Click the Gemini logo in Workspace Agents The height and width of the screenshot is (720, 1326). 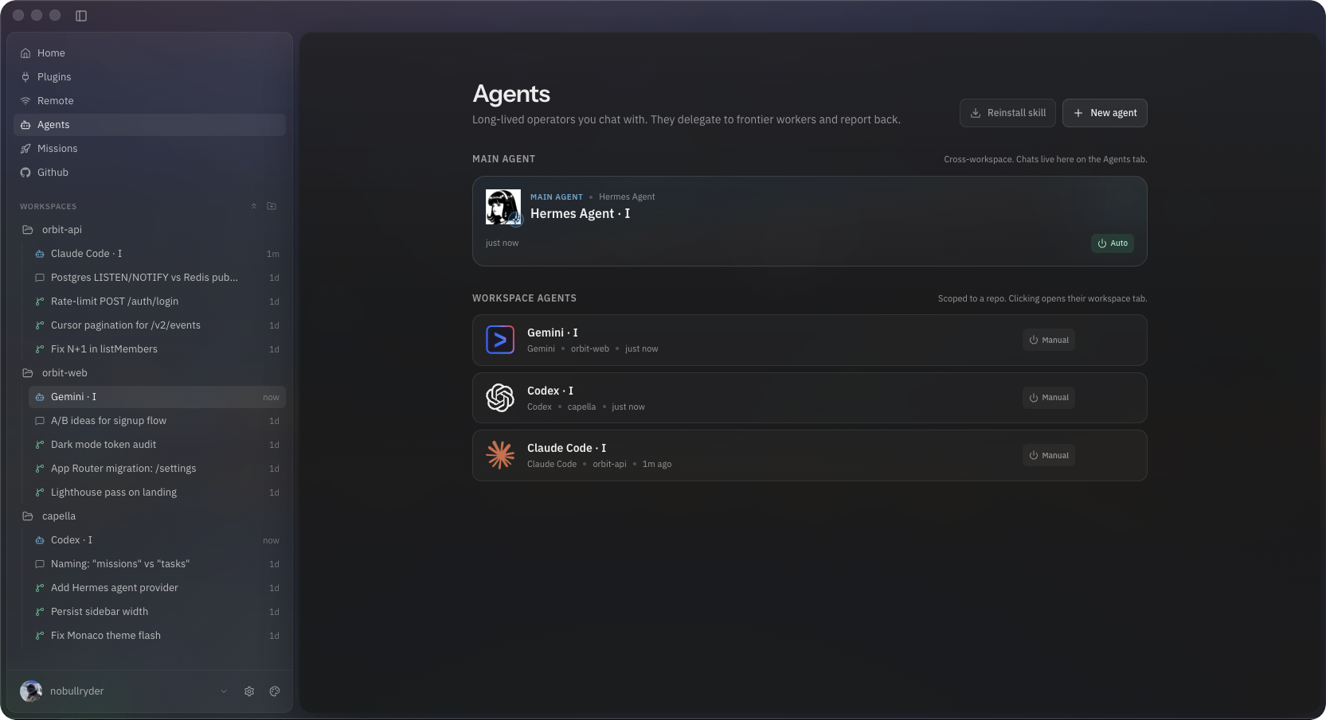[x=500, y=340]
